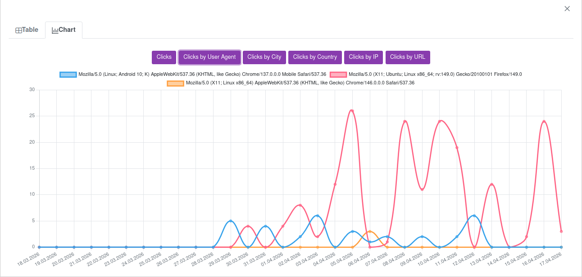Click the table grid icon

[x=19, y=29]
